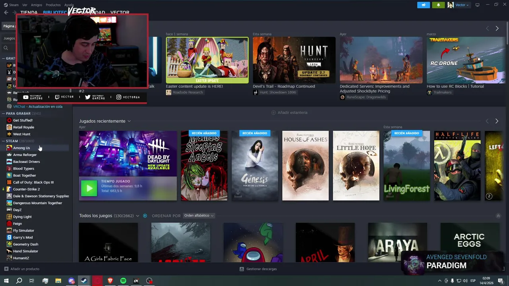Screen dimensions: 509x286
Task: Click the green play button for Dead by Daylight
Action: pos(89,188)
